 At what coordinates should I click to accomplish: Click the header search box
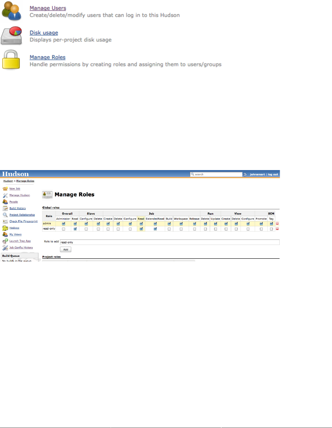[216, 175]
